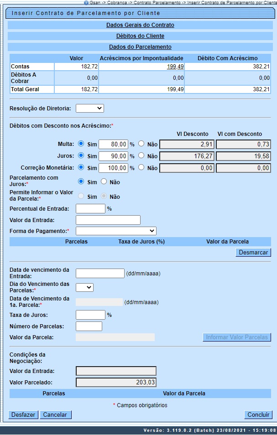Click the Data de vencimento da Entrada field
The width and height of the screenshot is (277, 435).
coord(100,273)
